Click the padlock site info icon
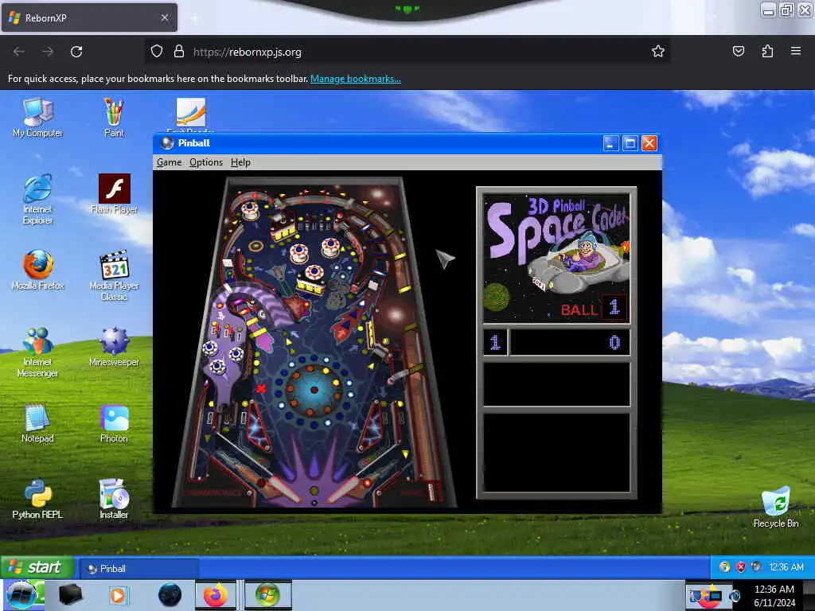The image size is (815, 611). pyautogui.click(x=179, y=52)
